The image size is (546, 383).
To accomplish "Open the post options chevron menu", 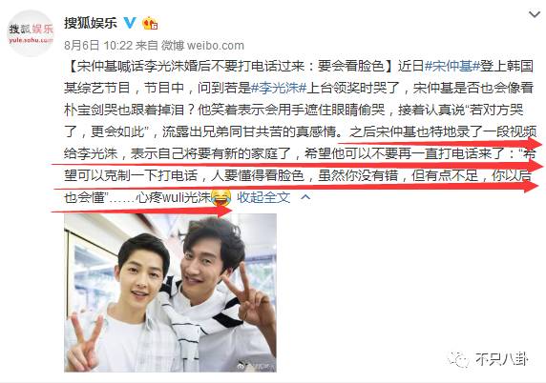I will [x=535, y=14].
